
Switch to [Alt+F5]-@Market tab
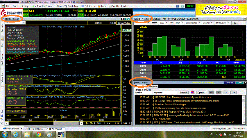[35, 129]
